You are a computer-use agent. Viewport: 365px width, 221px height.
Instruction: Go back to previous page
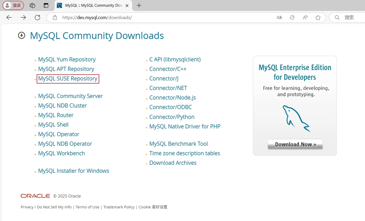tap(9, 17)
